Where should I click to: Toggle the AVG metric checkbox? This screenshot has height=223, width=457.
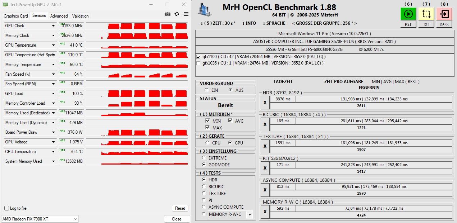coord(230,121)
